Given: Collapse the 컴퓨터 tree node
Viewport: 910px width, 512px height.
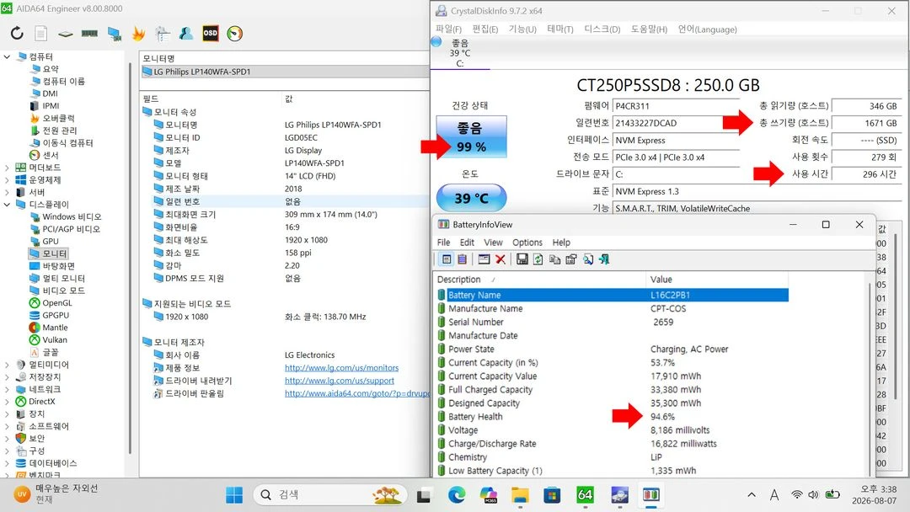Looking at the screenshot, I should pos(7,56).
